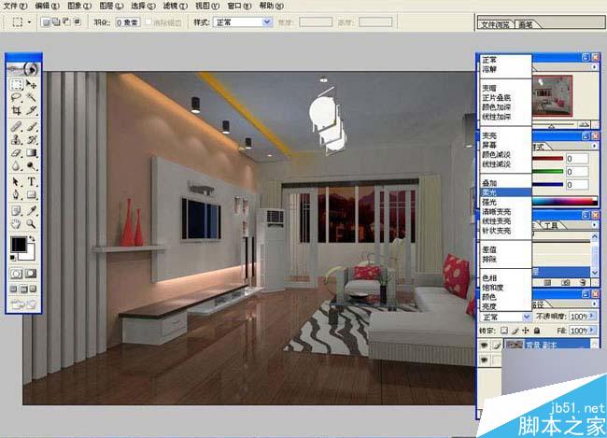Image resolution: width=607 pixels, height=438 pixels.
Task: Jump to ImageReady button in toolbox
Action: [x=23, y=304]
